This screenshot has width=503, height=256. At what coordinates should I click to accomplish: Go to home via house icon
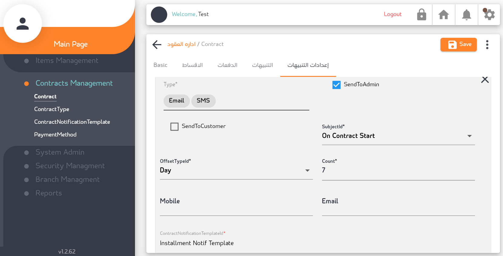(444, 15)
